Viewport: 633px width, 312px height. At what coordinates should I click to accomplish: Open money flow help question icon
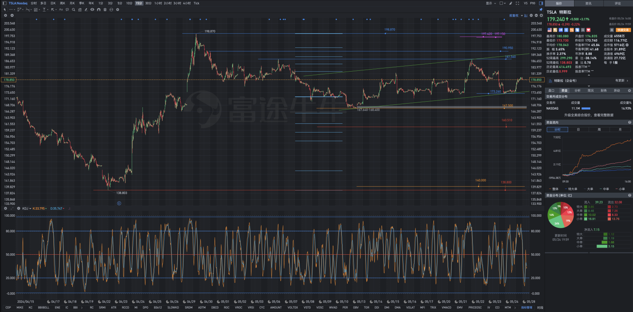point(629,123)
